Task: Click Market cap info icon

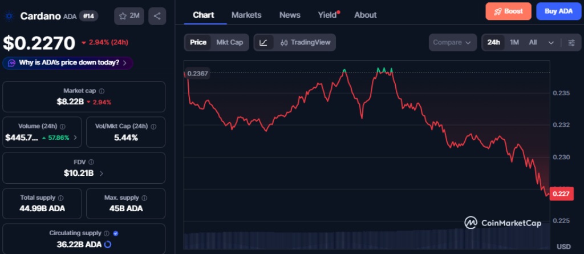Action: pos(102,91)
